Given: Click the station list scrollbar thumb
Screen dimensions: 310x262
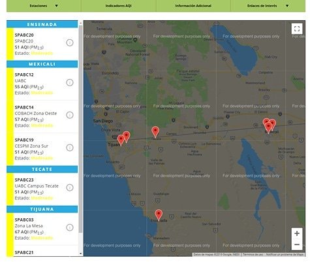Looking at the screenshot, I should click(80, 129).
